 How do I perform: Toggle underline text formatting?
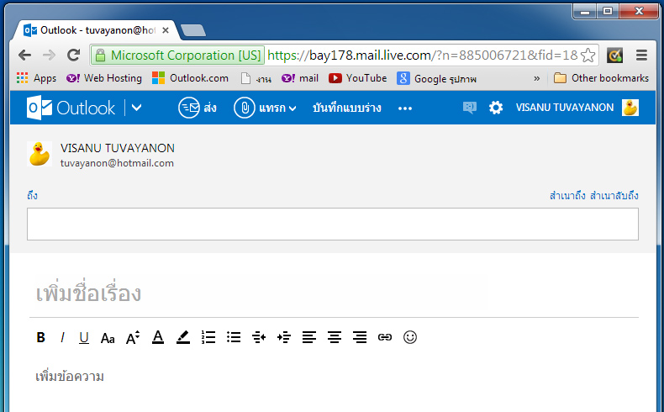coord(84,337)
